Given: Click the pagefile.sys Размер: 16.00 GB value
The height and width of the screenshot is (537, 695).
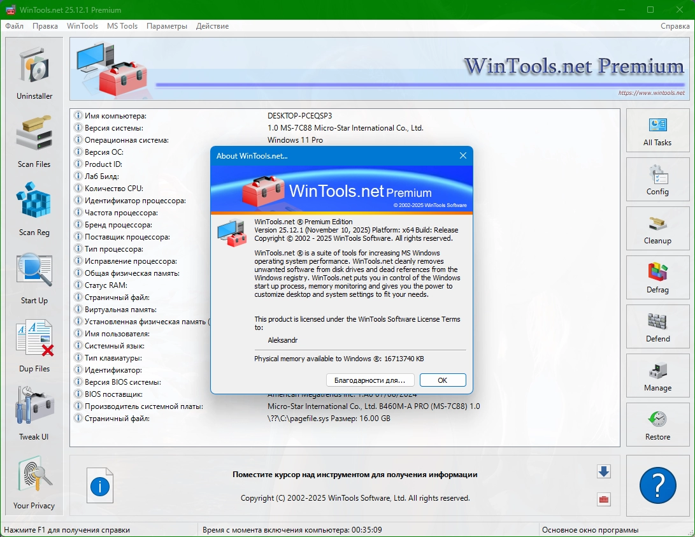Looking at the screenshot, I should [329, 419].
